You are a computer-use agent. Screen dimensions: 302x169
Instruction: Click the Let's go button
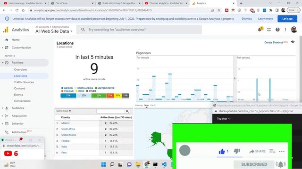[287, 19]
